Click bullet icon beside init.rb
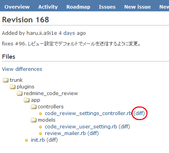Image resolution: width=169 pixels, height=153 pixels. pos(26,140)
